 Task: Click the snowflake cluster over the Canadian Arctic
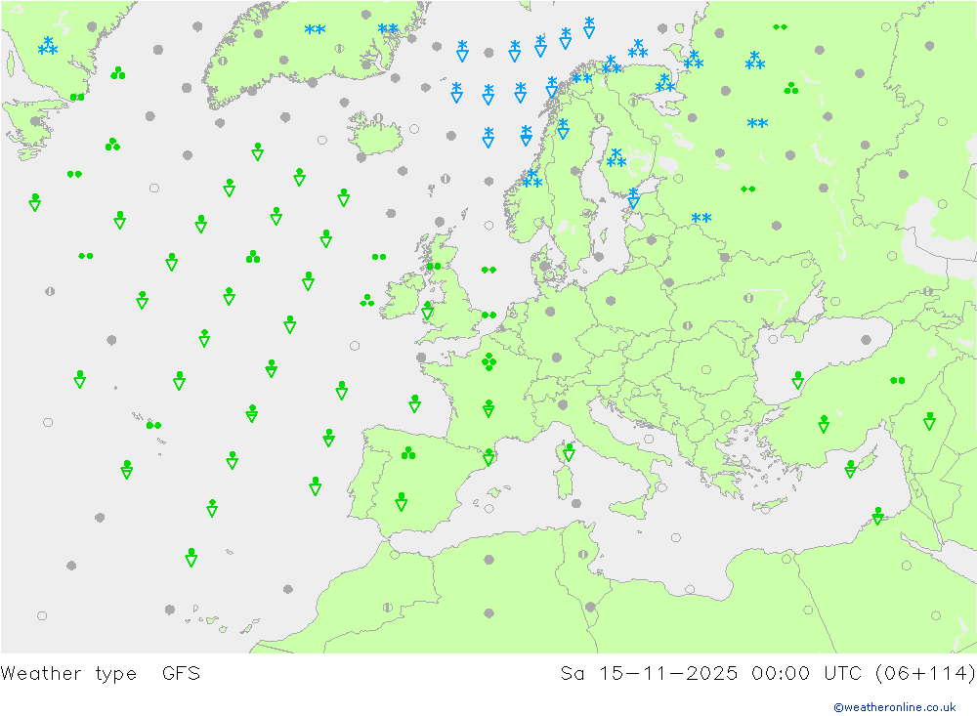48,46
